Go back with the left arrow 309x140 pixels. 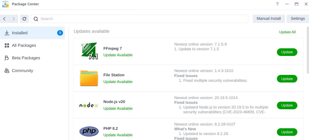click(5, 19)
